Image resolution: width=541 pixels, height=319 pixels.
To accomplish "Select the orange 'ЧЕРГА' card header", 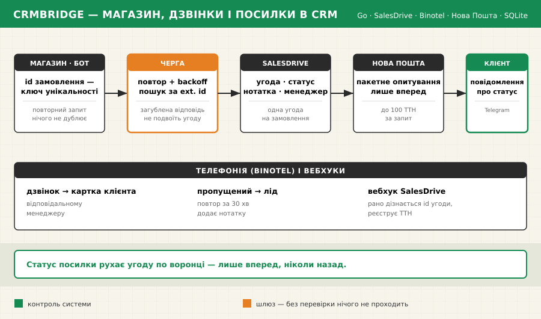I will point(173,63).
